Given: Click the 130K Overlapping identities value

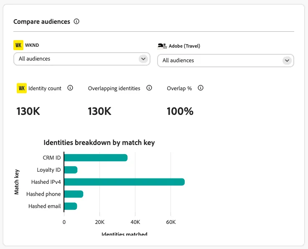Looking at the screenshot, I should (99, 111).
